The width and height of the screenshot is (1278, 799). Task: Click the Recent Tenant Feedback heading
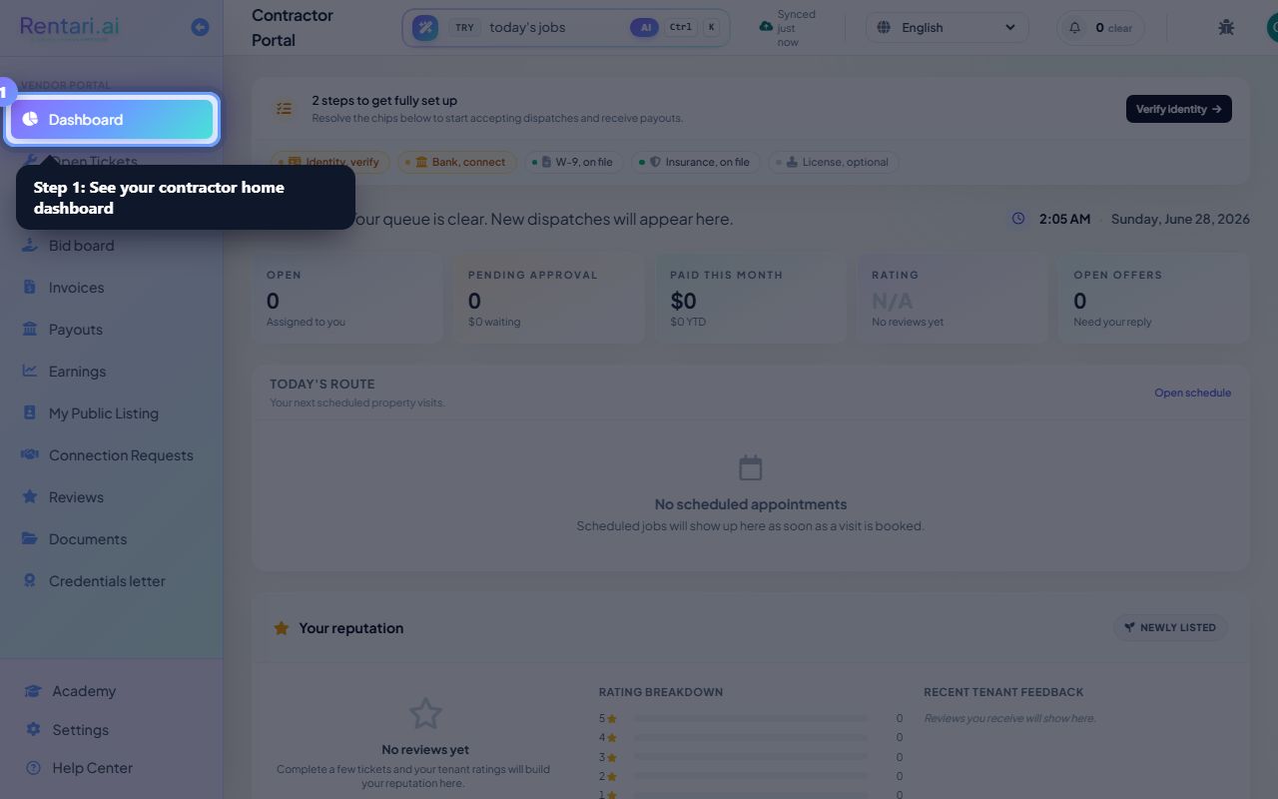1003,691
